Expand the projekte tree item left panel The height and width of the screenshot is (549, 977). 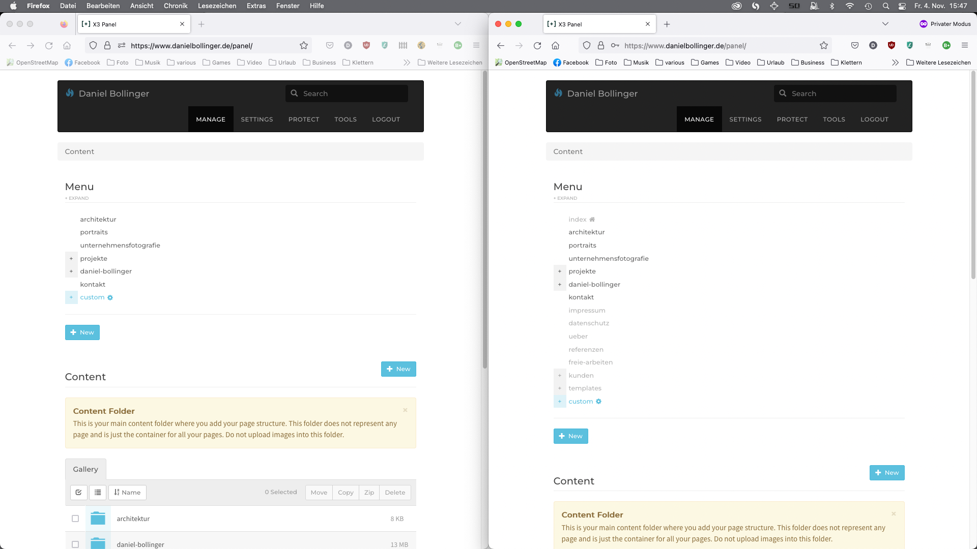click(x=71, y=258)
